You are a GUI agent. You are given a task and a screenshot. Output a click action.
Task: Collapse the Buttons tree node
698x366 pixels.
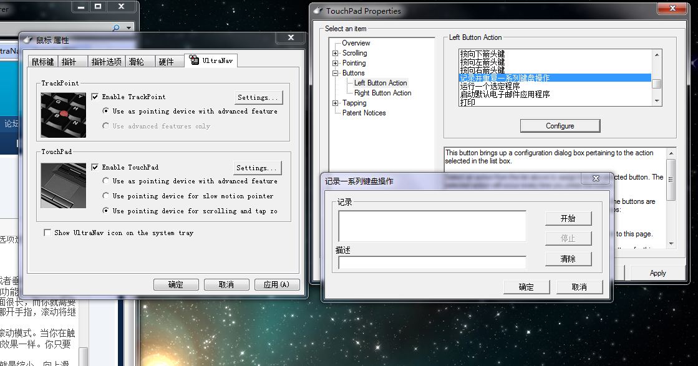336,73
